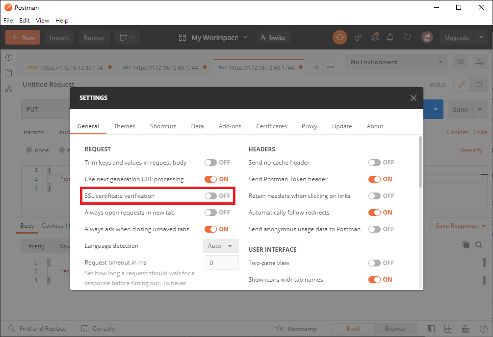Open Sync status via the sync icon
The image size is (493, 337).
point(340,37)
